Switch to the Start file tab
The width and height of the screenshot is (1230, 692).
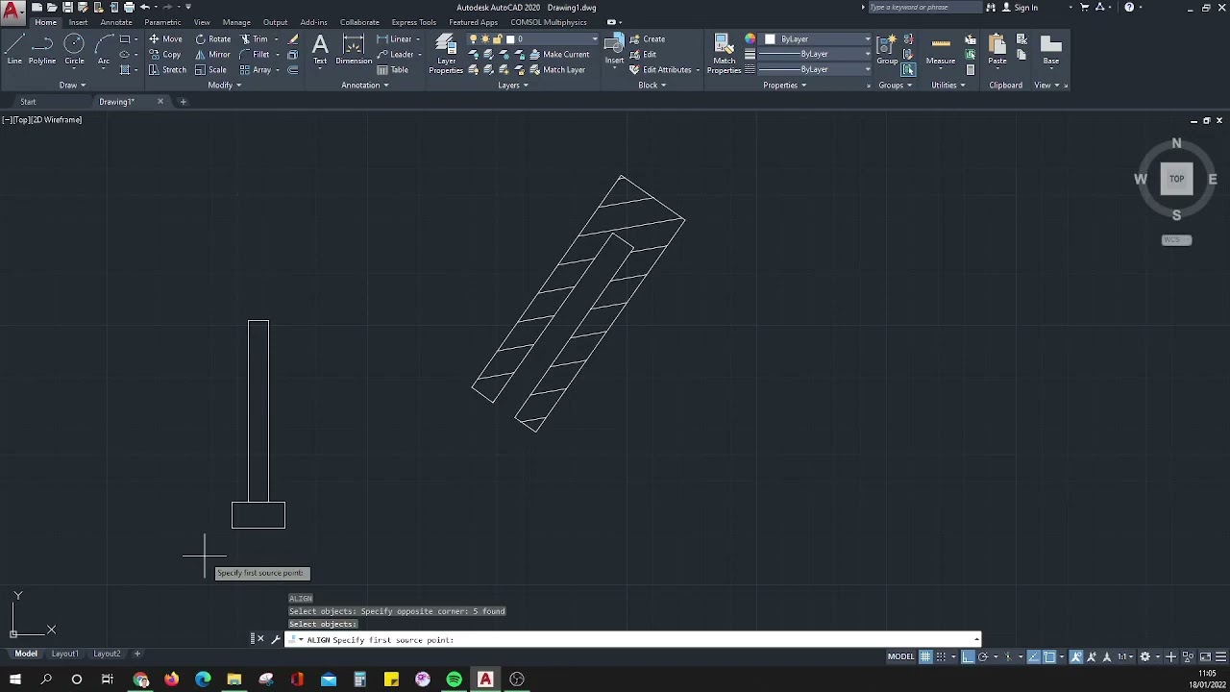tap(28, 102)
